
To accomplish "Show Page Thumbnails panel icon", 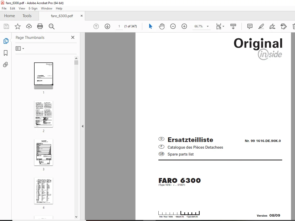I will tap(6, 41).
